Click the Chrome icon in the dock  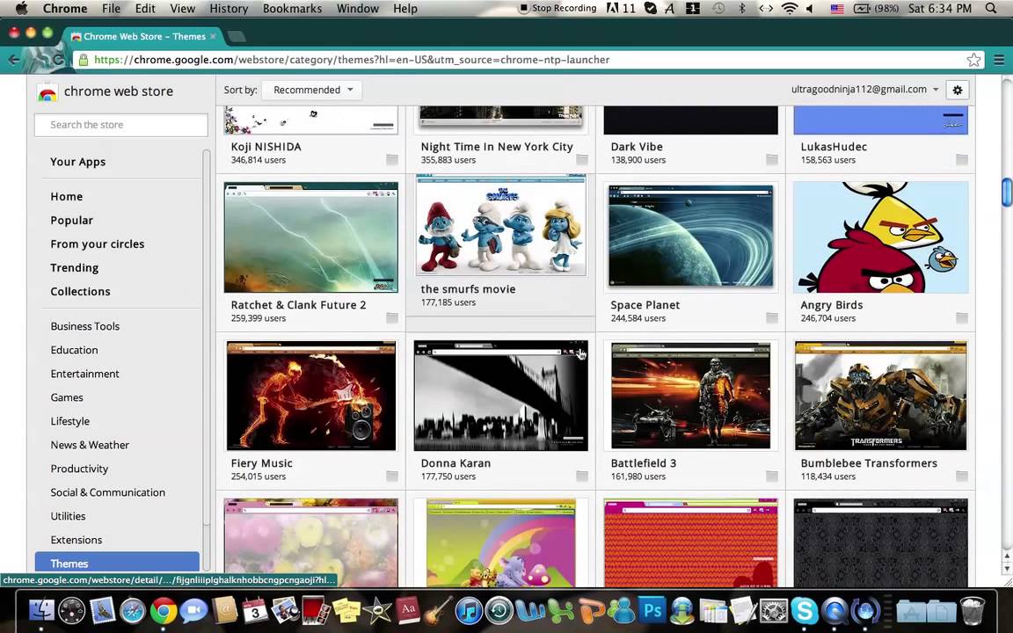point(164,610)
